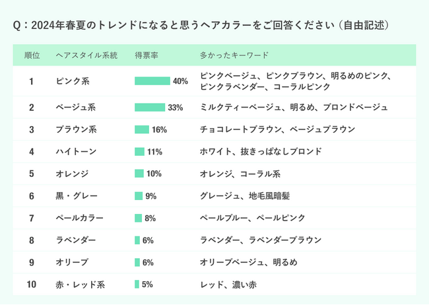The width and height of the screenshot is (429, 305).
Task: Select the green 33% bar for ベージュ系
Action: pos(150,107)
